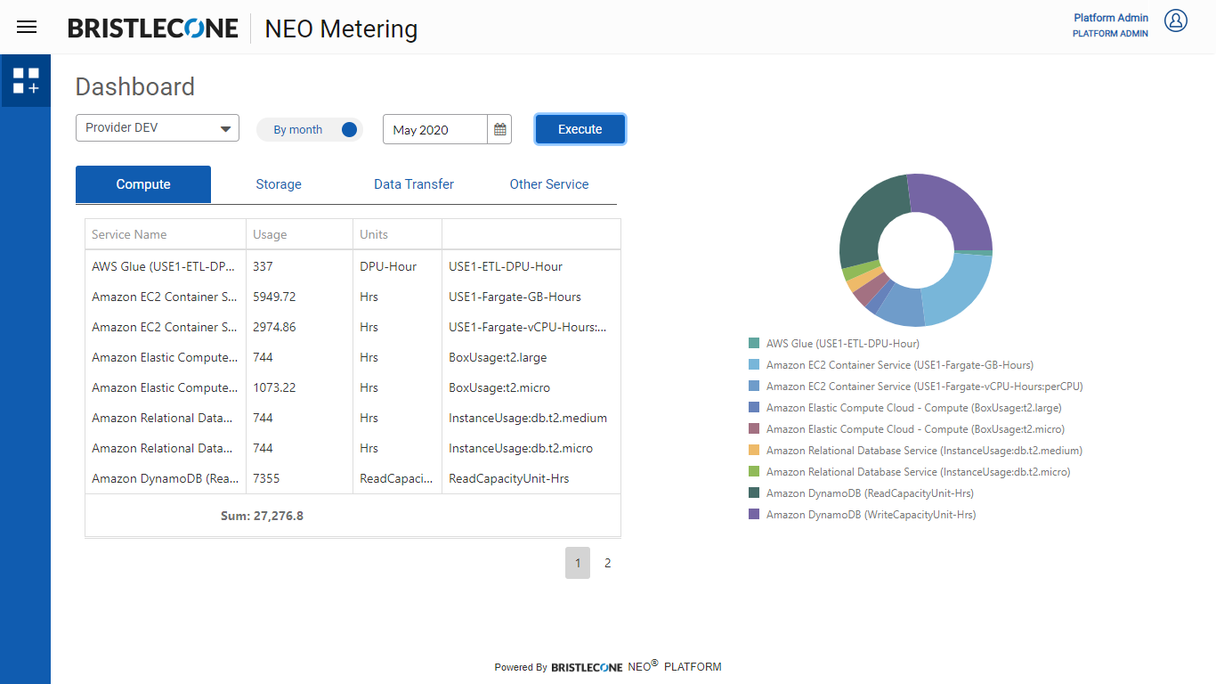Select the Other Service tab
Screen dimensions: 1216x684
549,184
